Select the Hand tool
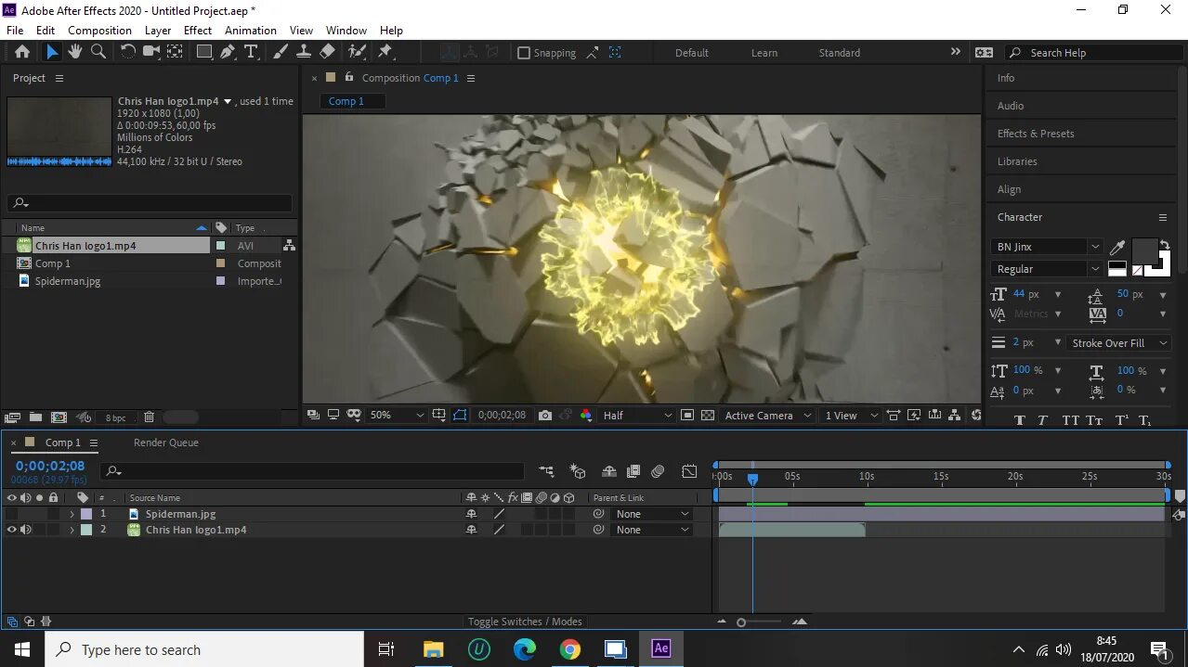The image size is (1188, 667). pos(75,52)
